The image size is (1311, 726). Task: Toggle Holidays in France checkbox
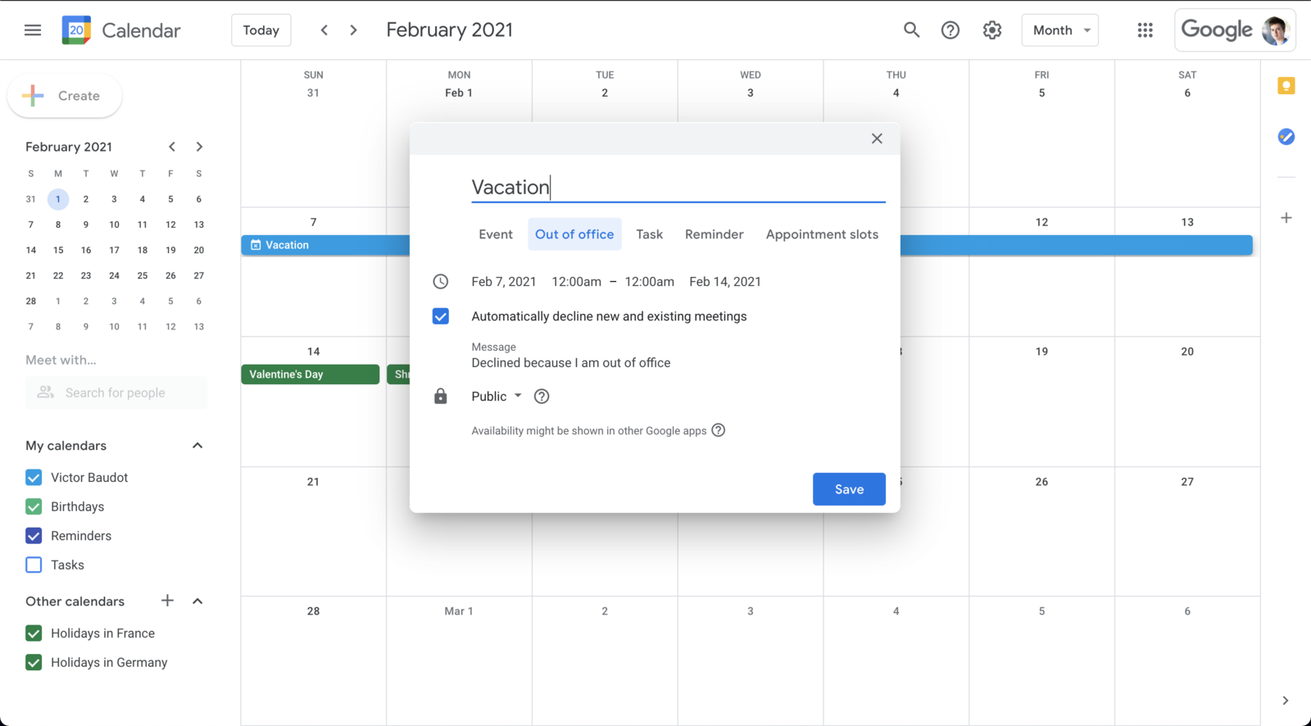click(34, 633)
